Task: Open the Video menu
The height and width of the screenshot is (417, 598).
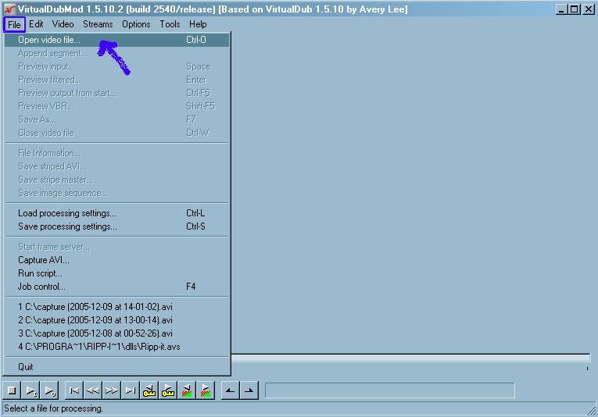Action: point(63,24)
